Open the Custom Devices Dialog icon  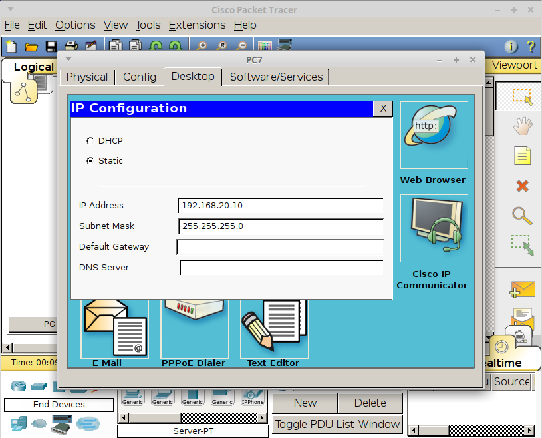285,45
